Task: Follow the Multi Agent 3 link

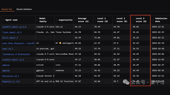Action: tap(10, 38)
